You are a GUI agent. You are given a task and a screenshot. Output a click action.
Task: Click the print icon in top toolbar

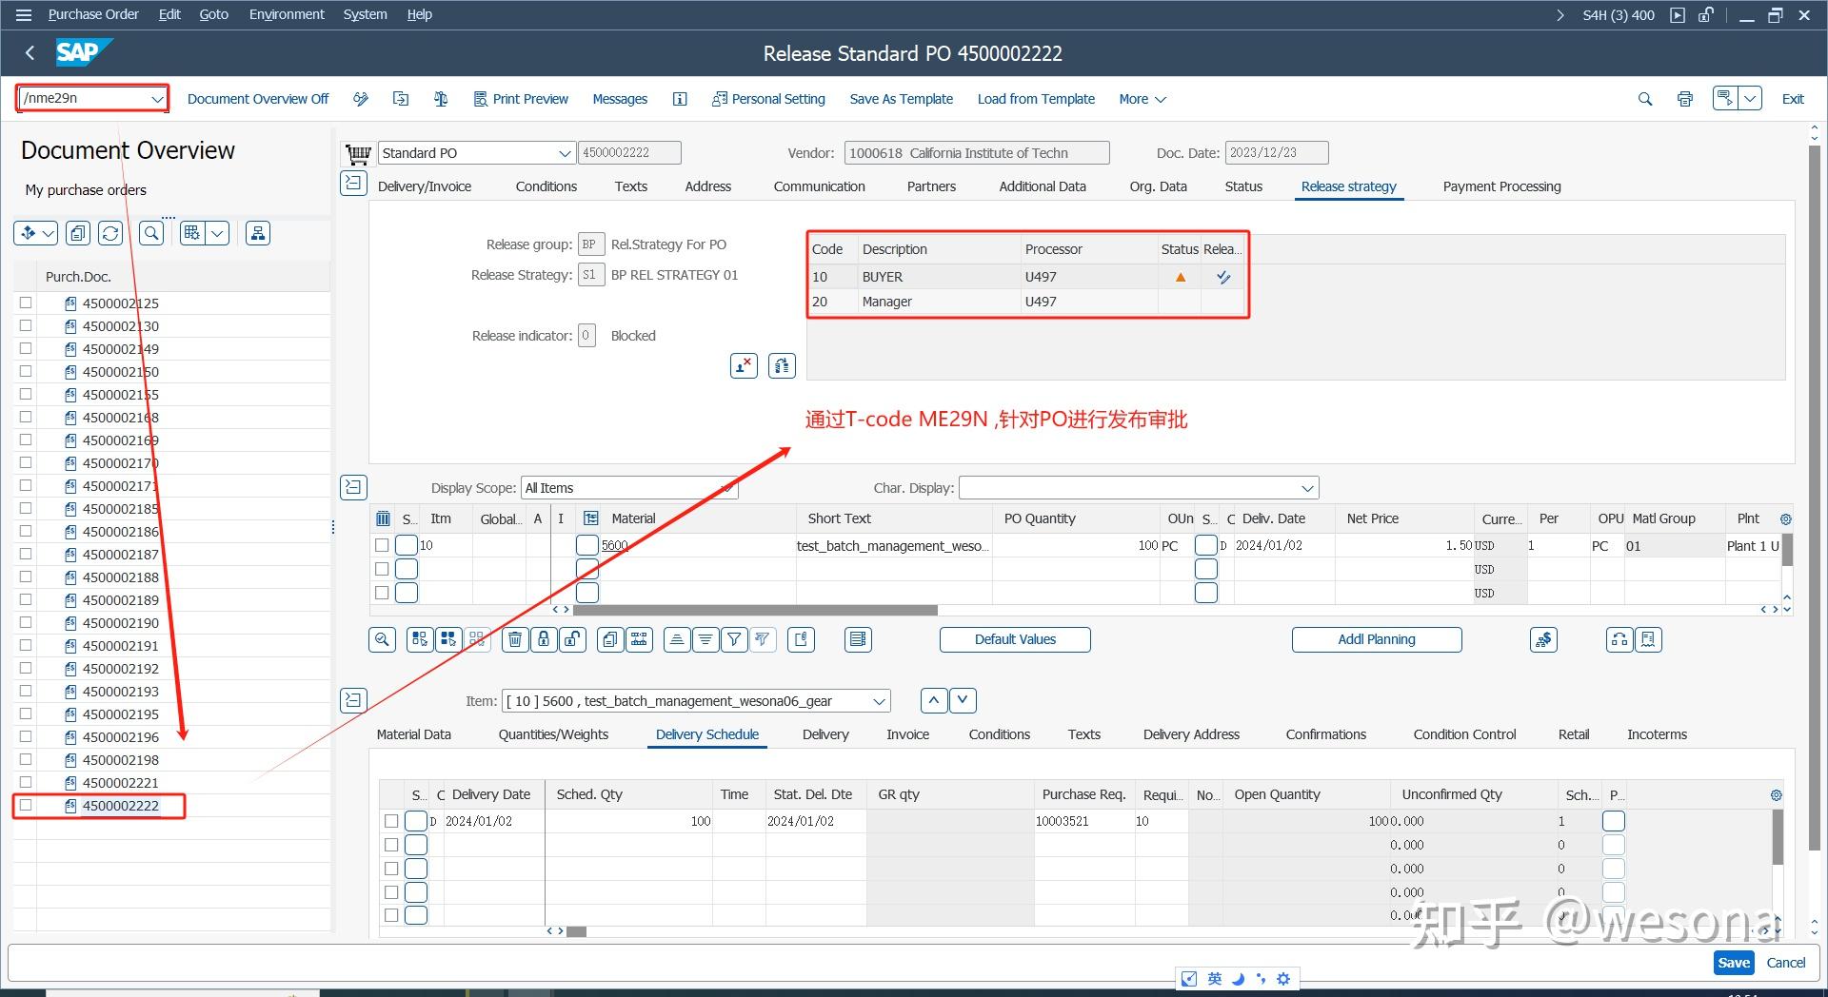1684,98
